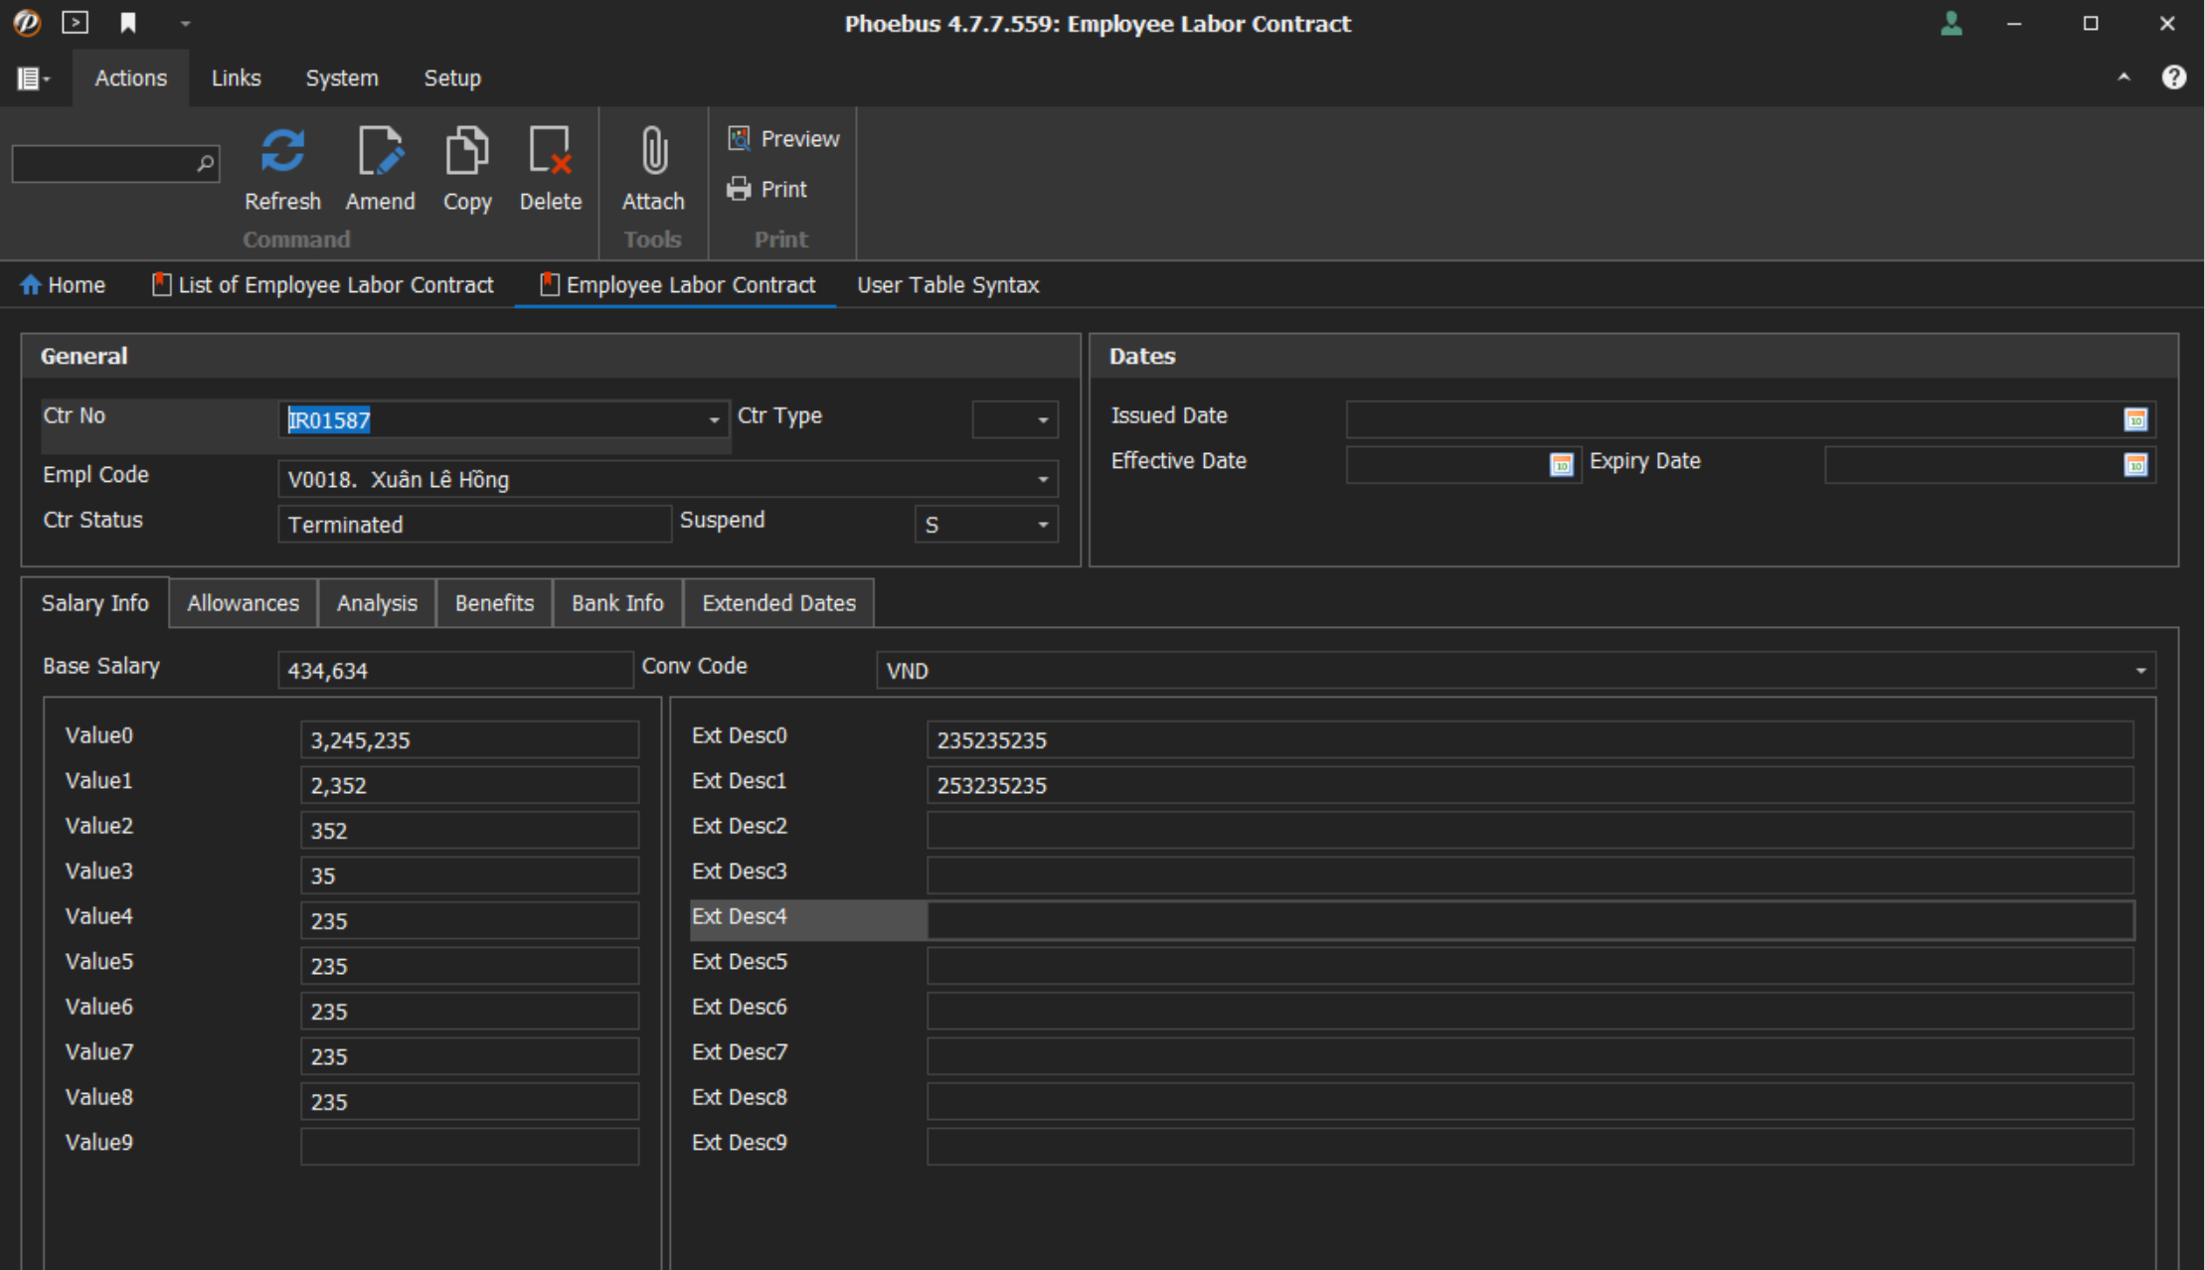Click the Value0 input field
Screen dimensions: 2206x1270
[469, 740]
